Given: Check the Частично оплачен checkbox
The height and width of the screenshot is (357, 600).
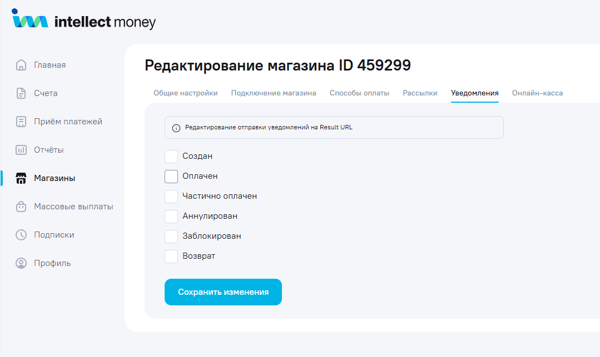Looking at the screenshot, I should coord(171,197).
